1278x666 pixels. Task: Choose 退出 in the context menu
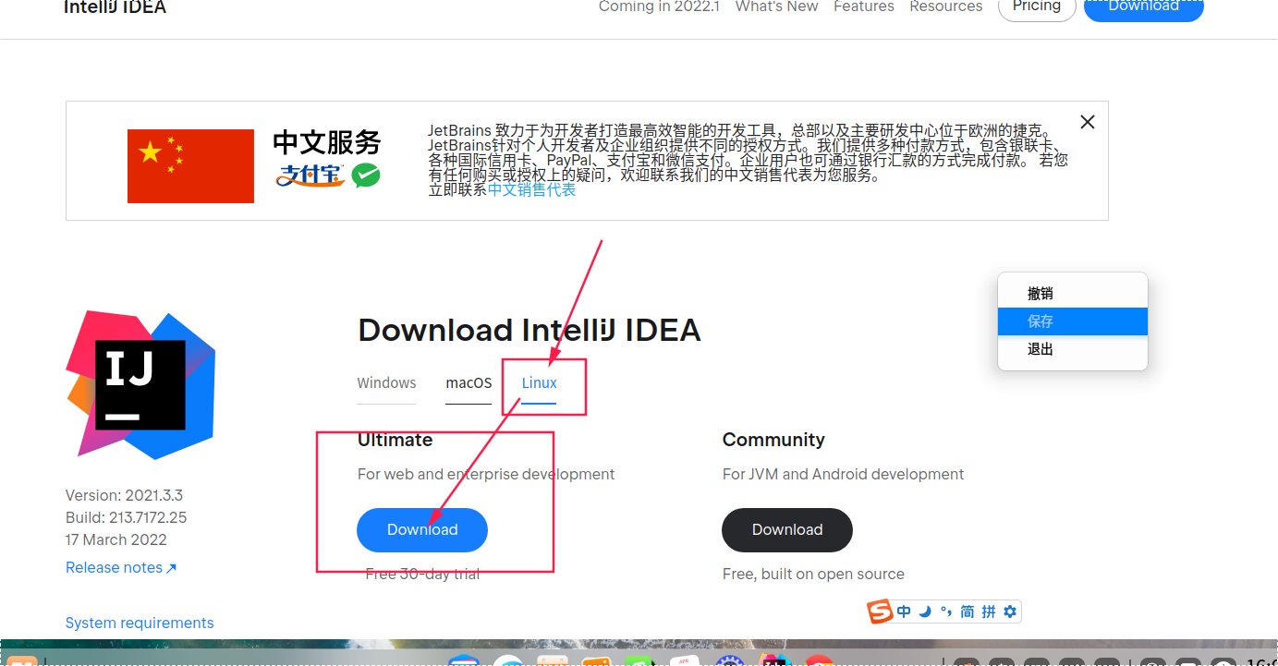(x=1073, y=349)
